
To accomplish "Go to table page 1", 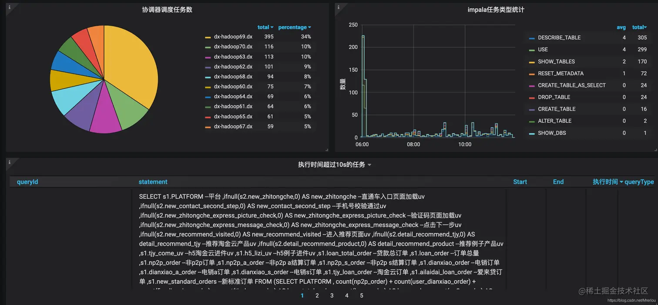I will (x=302, y=295).
